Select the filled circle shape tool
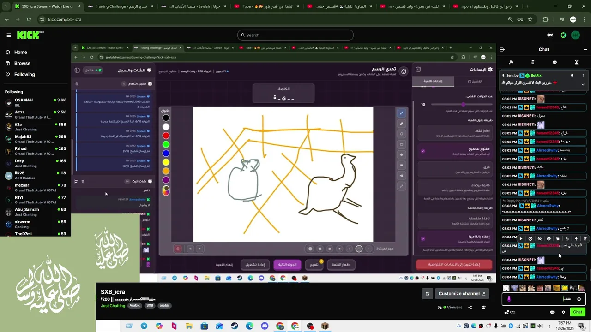The height and width of the screenshot is (332, 591). click(x=401, y=155)
